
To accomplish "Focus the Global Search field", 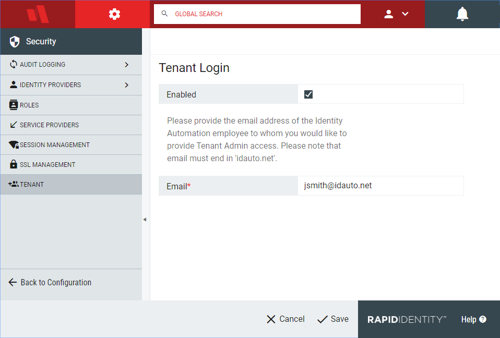I will (257, 14).
